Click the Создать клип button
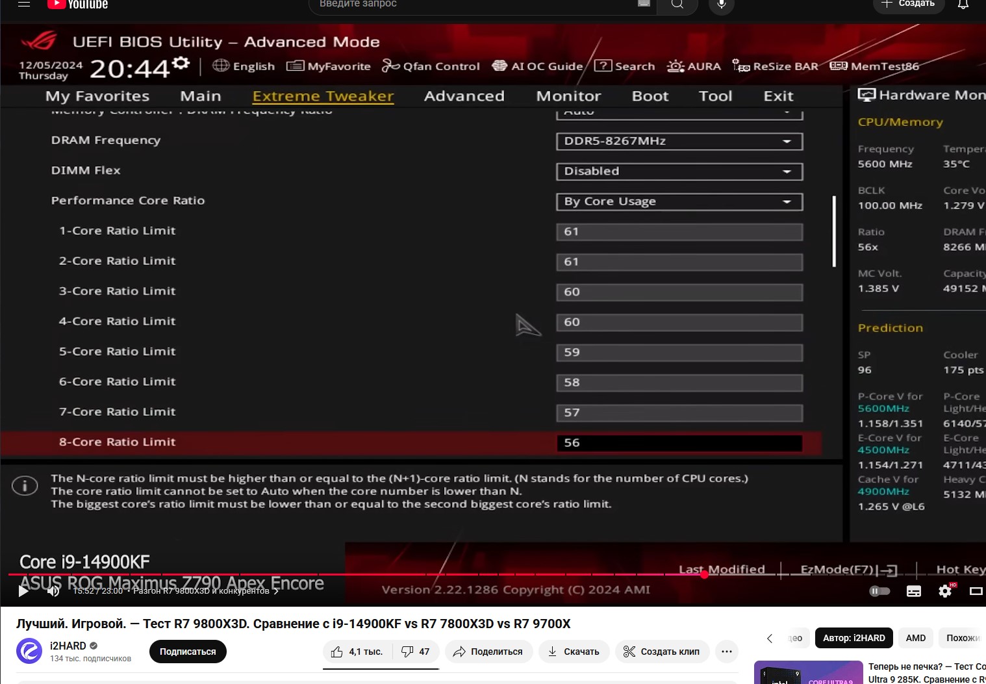The width and height of the screenshot is (986, 684). tap(662, 652)
